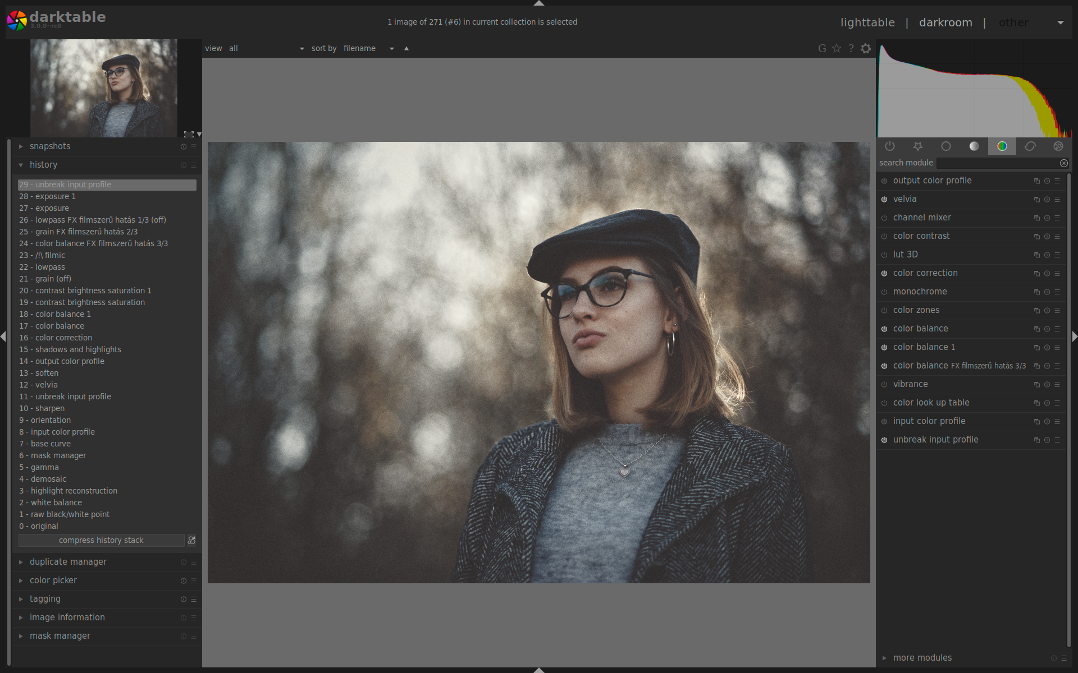Open presets menu for velvia
This screenshot has width=1078, height=673.
[1057, 200]
